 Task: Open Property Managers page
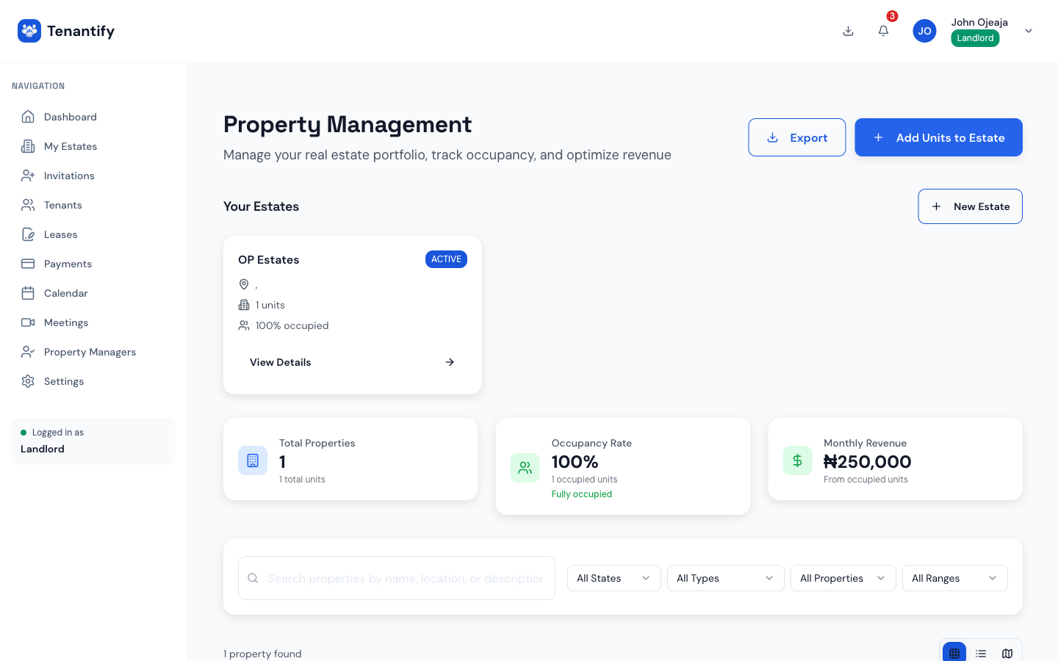[94, 352]
